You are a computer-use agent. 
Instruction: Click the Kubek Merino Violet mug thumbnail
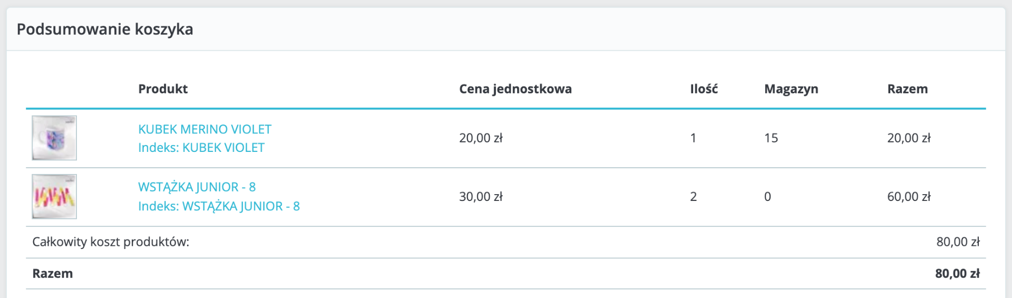pos(54,138)
